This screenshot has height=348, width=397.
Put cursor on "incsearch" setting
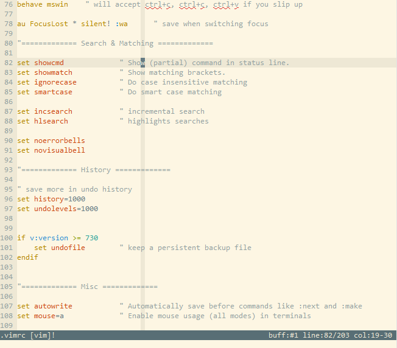coord(53,111)
